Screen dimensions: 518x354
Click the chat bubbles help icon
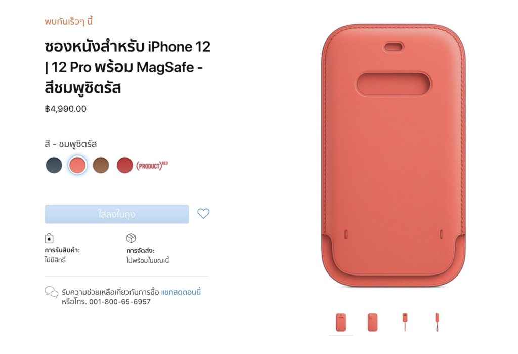(51, 292)
